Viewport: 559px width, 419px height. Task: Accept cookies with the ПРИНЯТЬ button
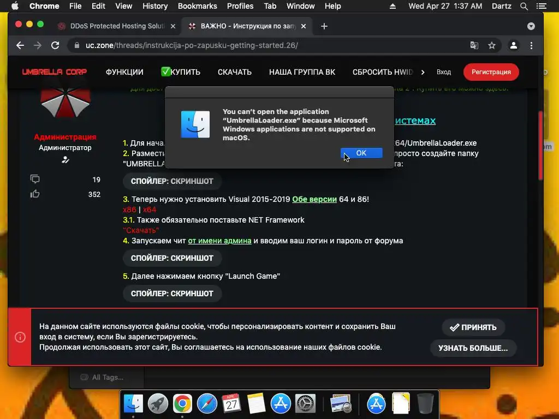[x=473, y=327]
